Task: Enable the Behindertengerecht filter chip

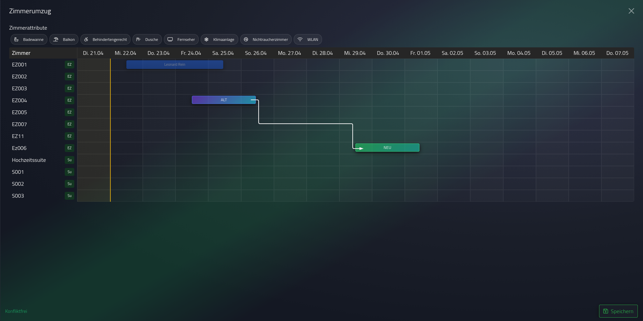Action: tap(105, 40)
